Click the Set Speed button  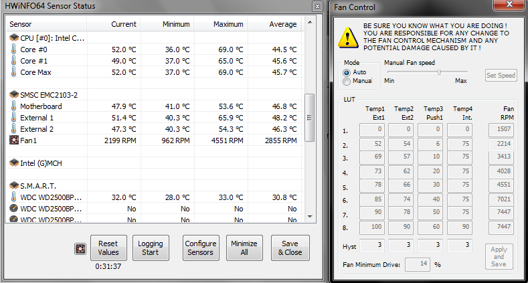[x=501, y=76]
